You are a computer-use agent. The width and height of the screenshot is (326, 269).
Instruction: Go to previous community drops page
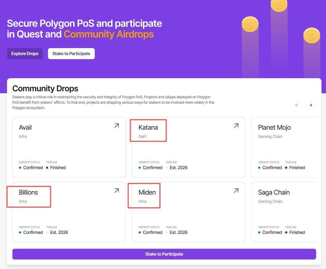pos(297,105)
